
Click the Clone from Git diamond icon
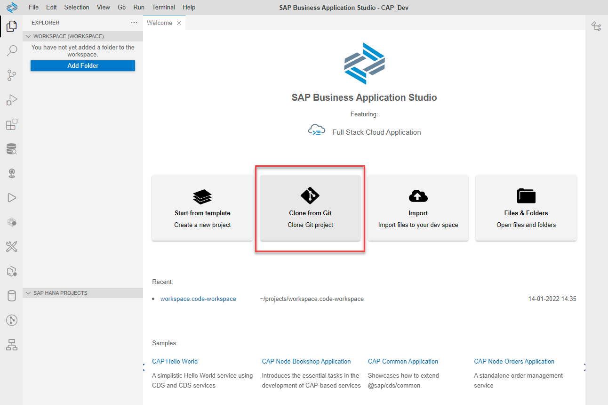[x=310, y=195]
